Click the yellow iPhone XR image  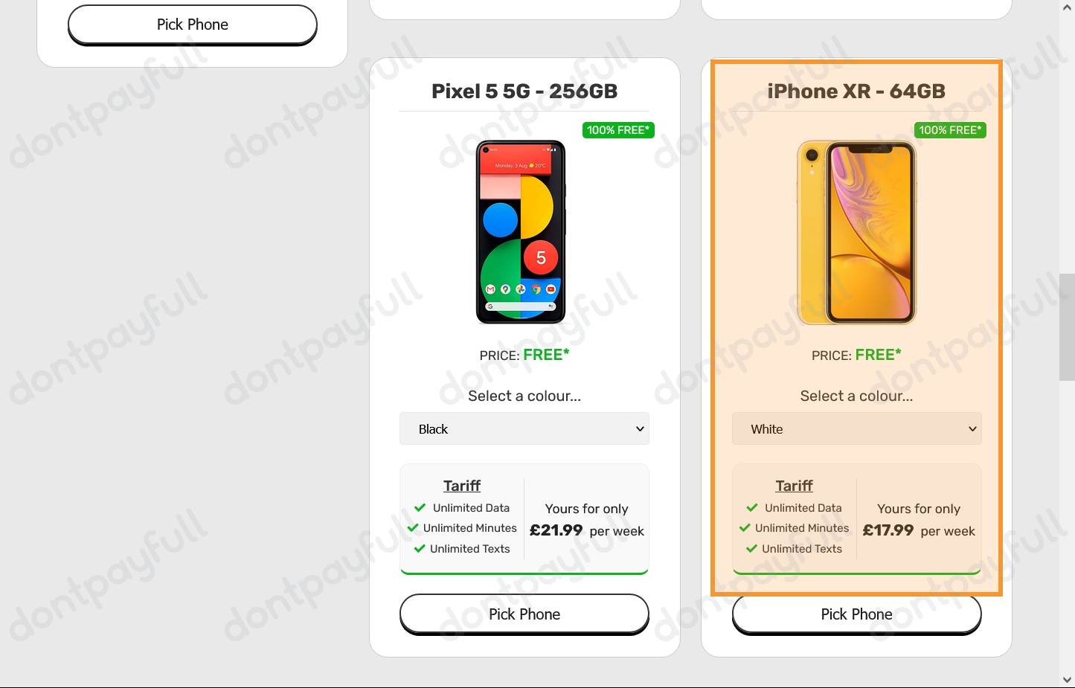(x=856, y=232)
